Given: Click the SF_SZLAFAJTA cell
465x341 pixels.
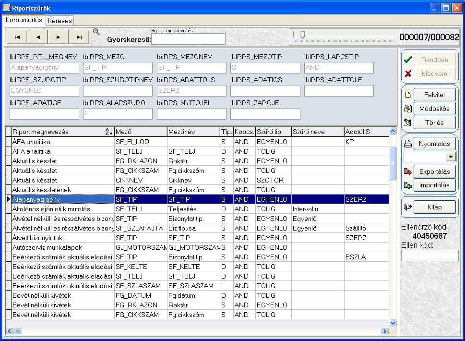Looking at the screenshot, I should point(141,228).
